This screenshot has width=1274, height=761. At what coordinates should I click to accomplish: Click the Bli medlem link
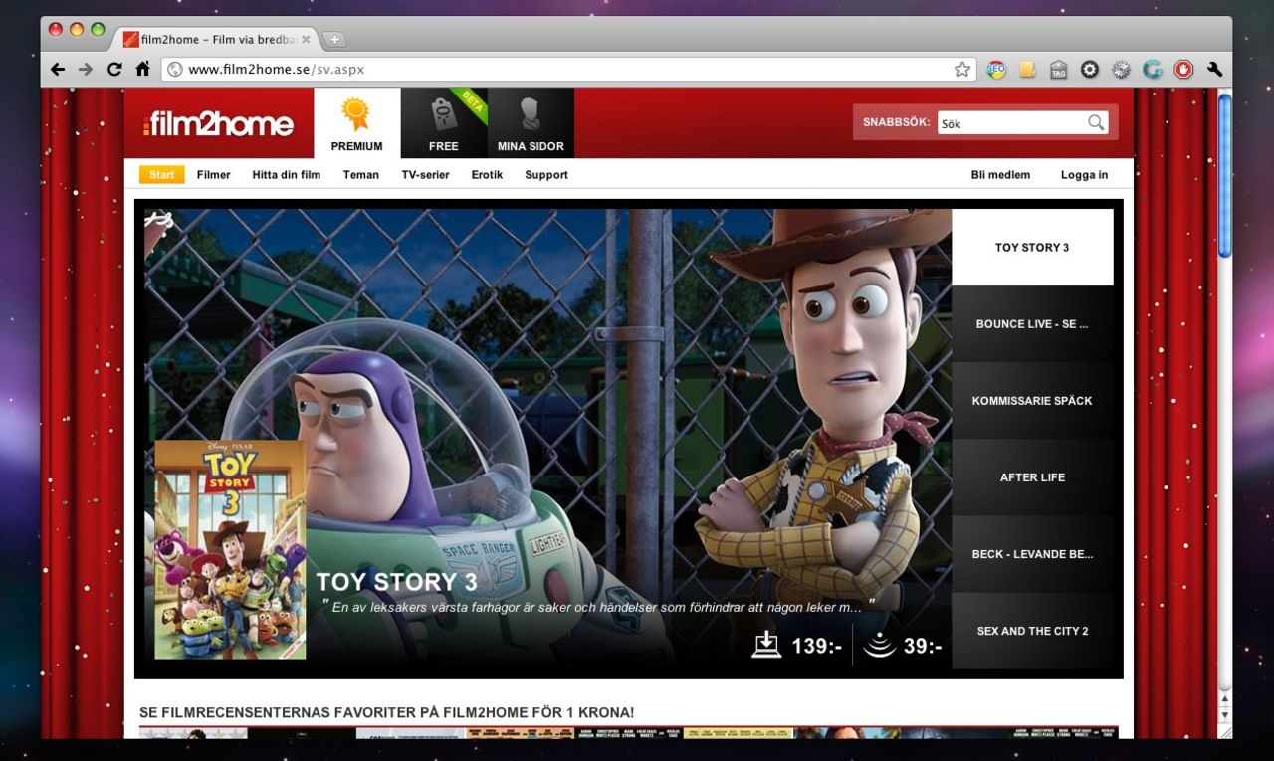point(1000,174)
